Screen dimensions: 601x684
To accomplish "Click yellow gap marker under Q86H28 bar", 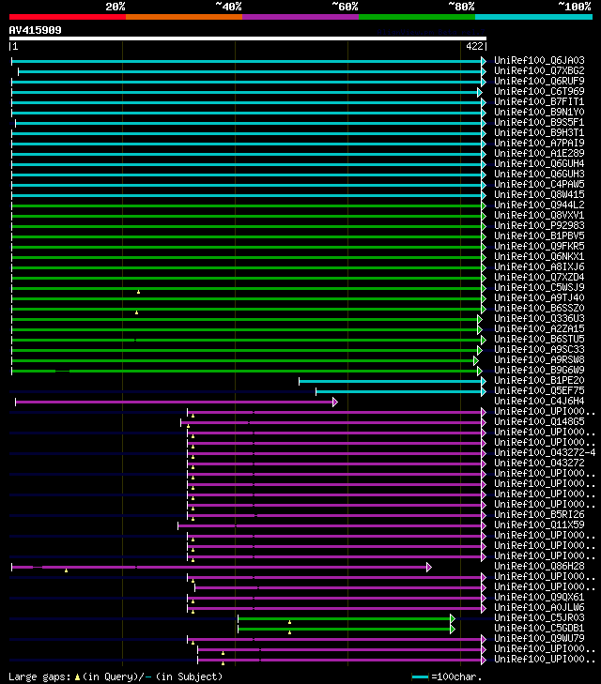I will tap(66, 570).
